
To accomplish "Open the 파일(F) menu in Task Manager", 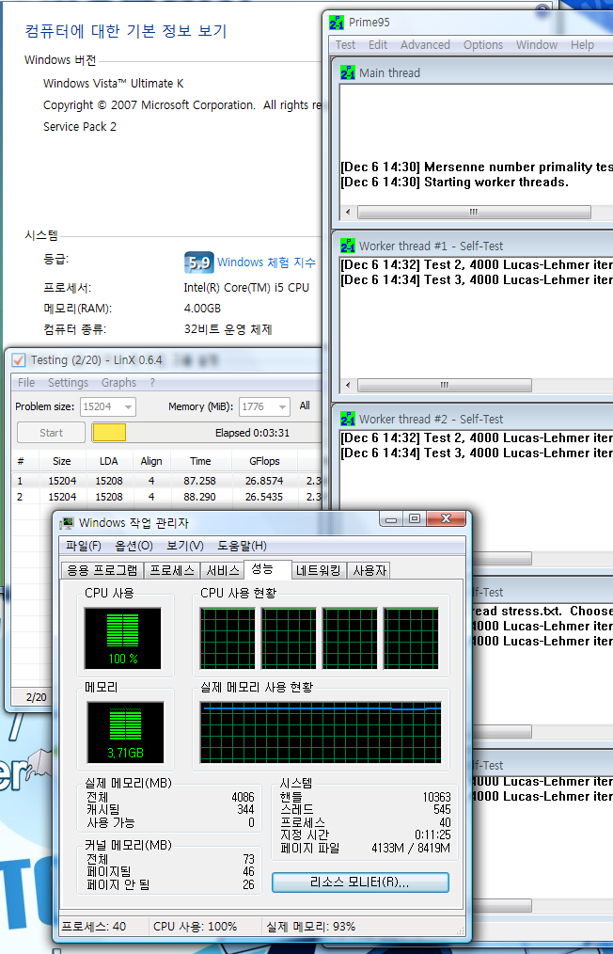I will pos(84,546).
